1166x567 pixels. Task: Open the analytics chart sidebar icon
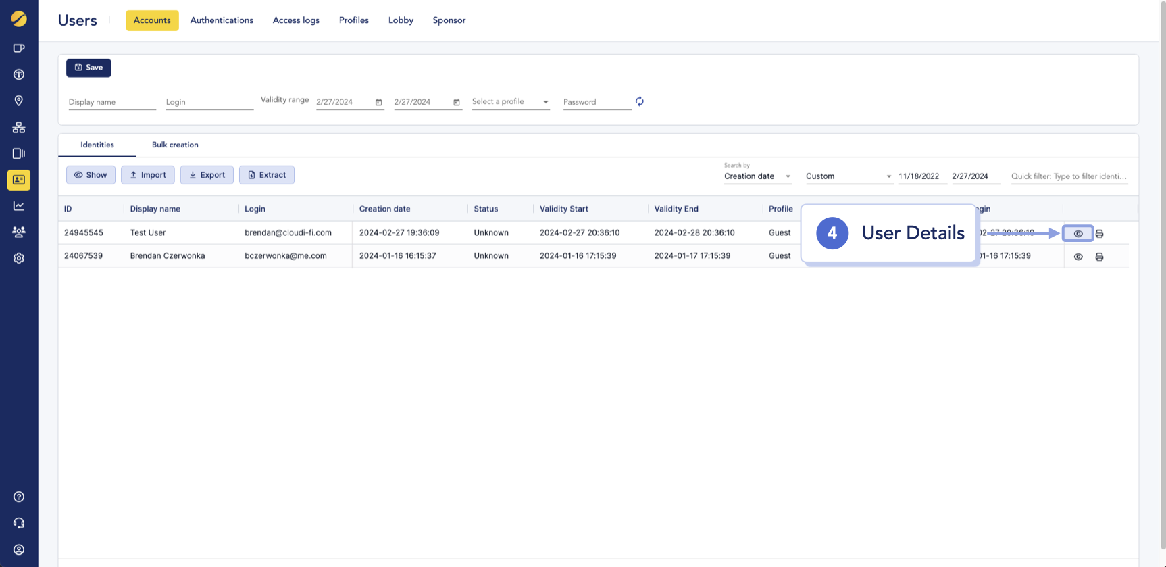(x=19, y=206)
